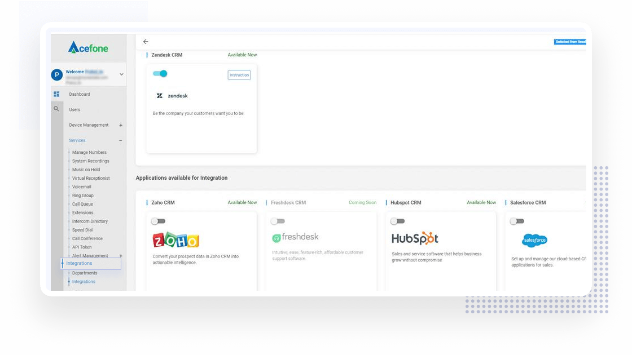Image resolution: width=632 pixels, height=355 pixels.
Task: Select Device Management menu item
Action: 89,125
